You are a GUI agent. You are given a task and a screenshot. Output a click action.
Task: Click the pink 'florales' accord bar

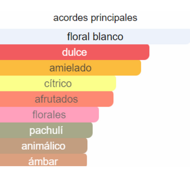(x=49, y=115)
